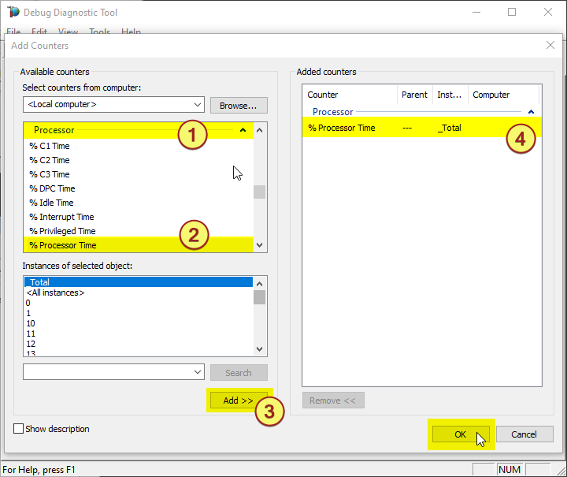This screenshot has width=567, height=477.
Task: Close the Debug Diagnostic Tool main window
Action: pyautogui.click(x=548, y=12)
